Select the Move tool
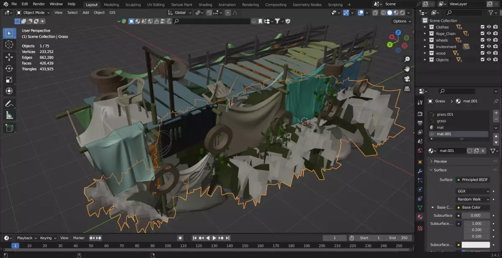Image resolution: width=502 pixels, height=258 pixels. coord(9,57)
